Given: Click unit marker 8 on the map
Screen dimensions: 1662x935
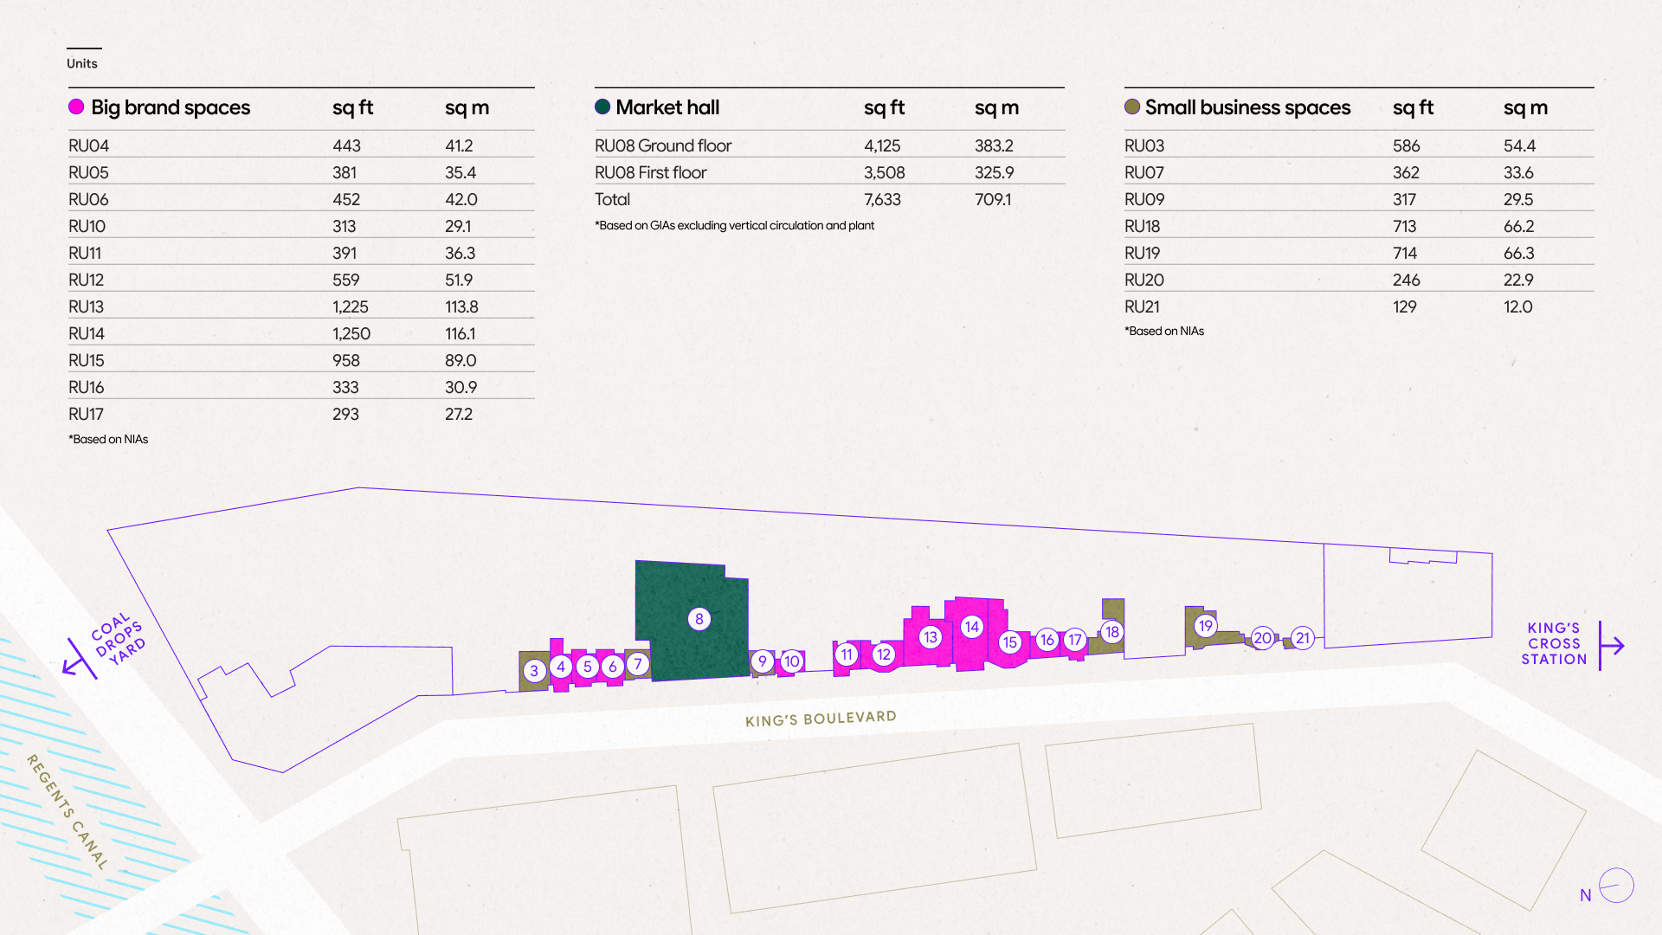Looking at the screenshot, I should 699,619.
